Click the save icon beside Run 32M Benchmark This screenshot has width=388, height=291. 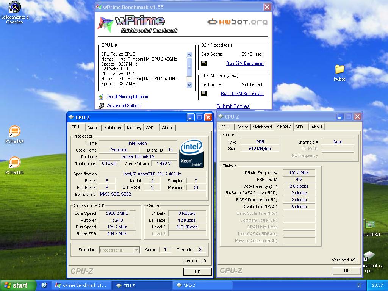pos(204,63)
